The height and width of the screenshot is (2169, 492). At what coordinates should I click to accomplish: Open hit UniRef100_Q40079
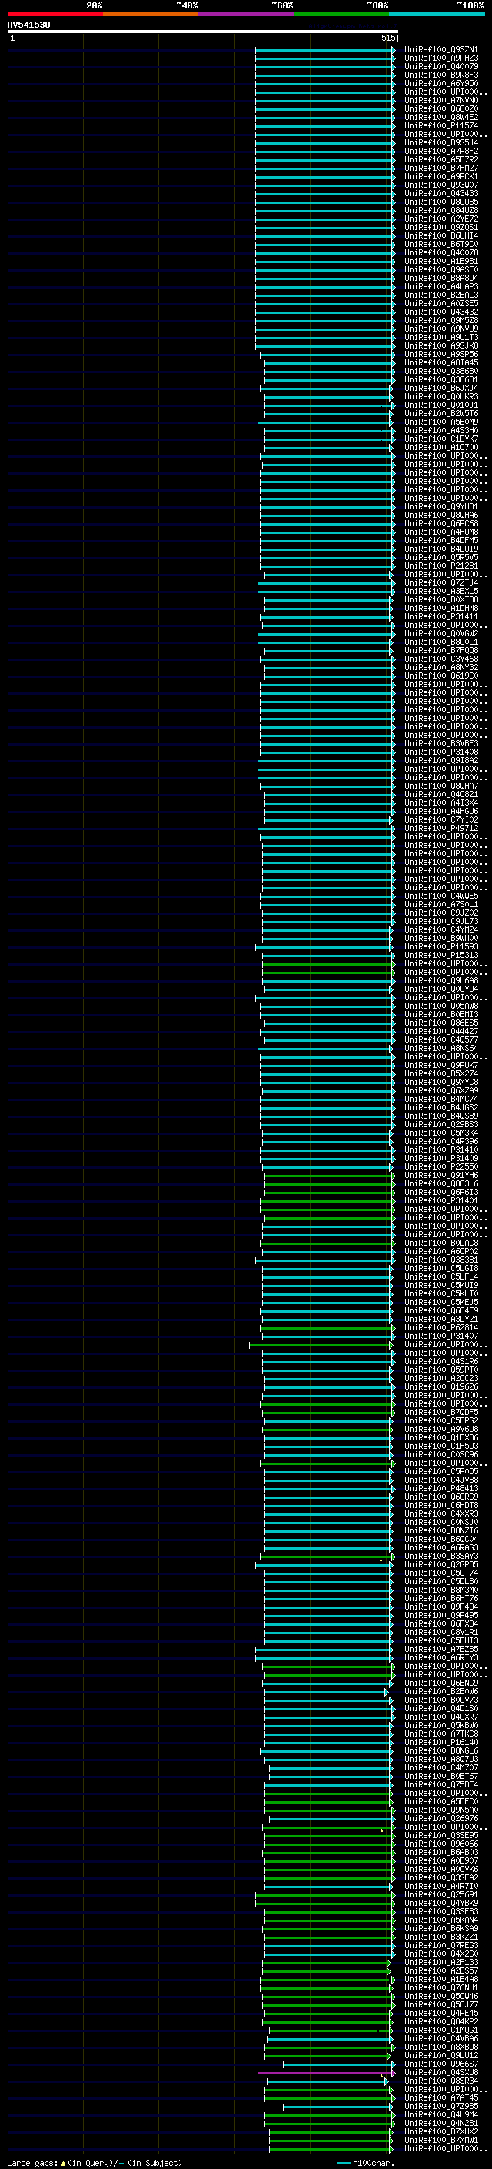[441, 66]
